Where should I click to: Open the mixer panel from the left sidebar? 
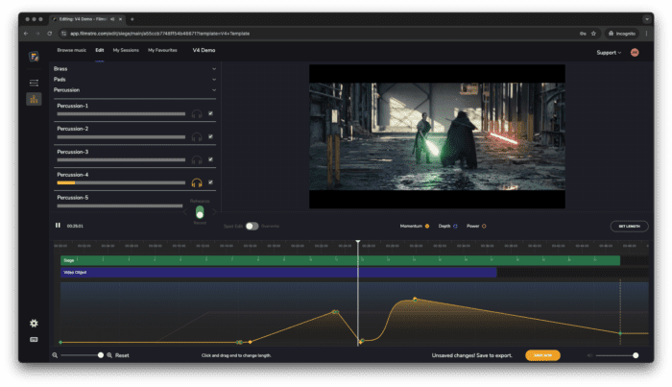[x=34, y=98]
